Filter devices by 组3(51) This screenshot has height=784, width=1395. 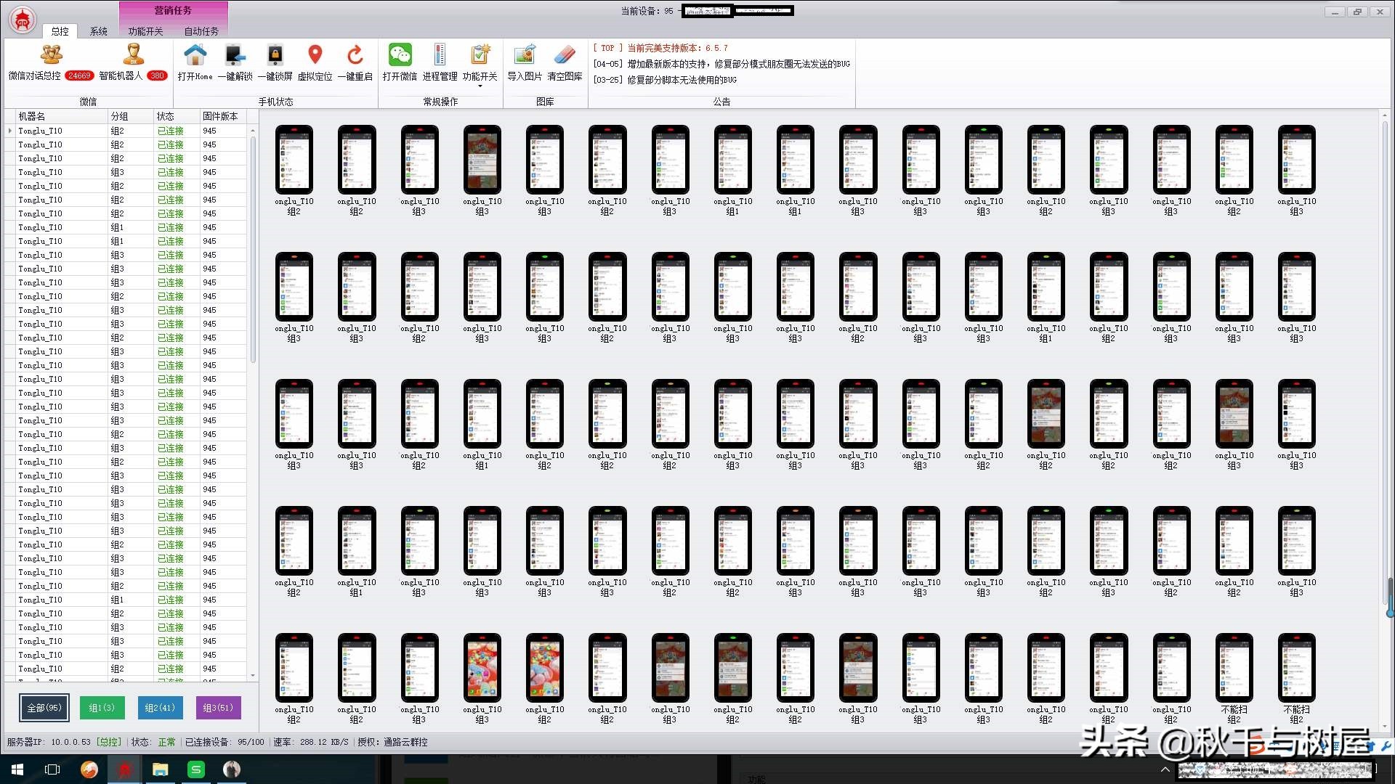218,708
